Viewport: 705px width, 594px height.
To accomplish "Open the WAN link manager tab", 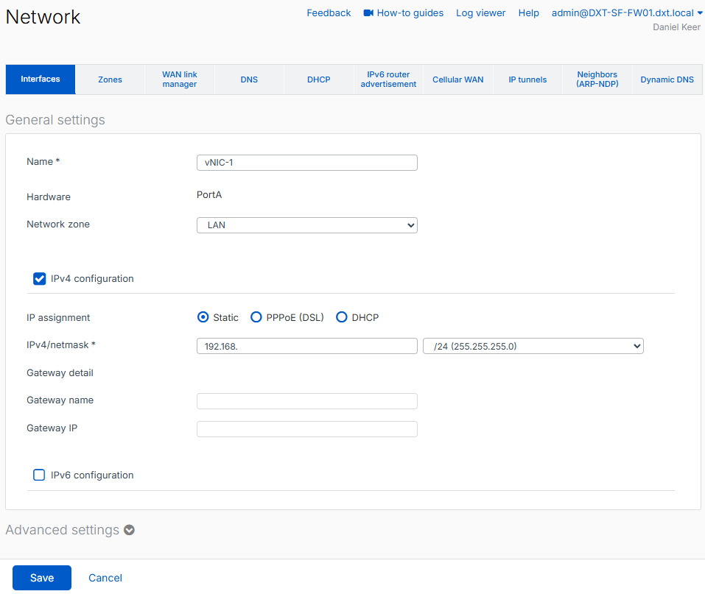I will pyautogui.click(x=180, y=79).
